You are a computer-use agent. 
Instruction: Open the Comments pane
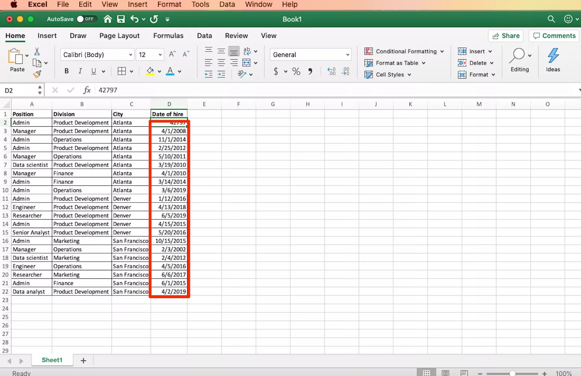tap(554, 36)
